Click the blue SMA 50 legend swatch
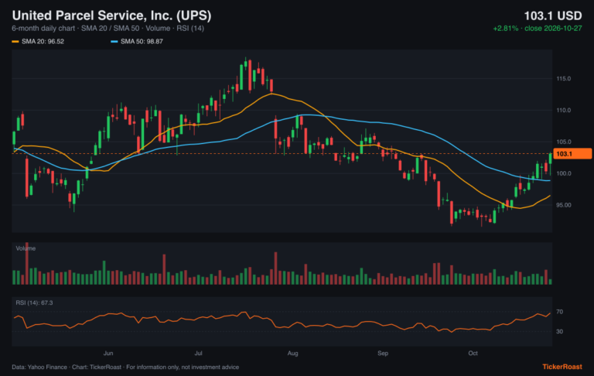Viewport: 594px width, 376px height. click(x=114, y=41)
